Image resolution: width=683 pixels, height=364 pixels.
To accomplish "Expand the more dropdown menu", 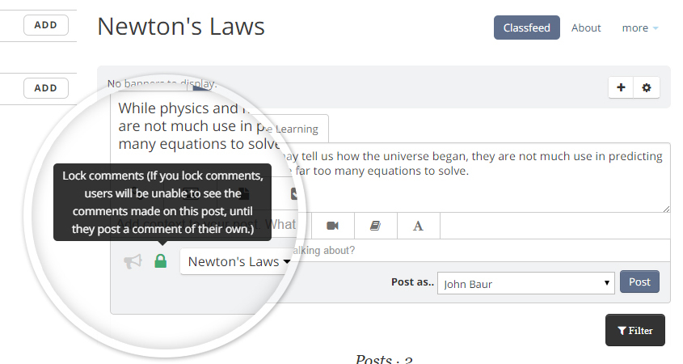I will pyautogui.click(x=640, y=28).
